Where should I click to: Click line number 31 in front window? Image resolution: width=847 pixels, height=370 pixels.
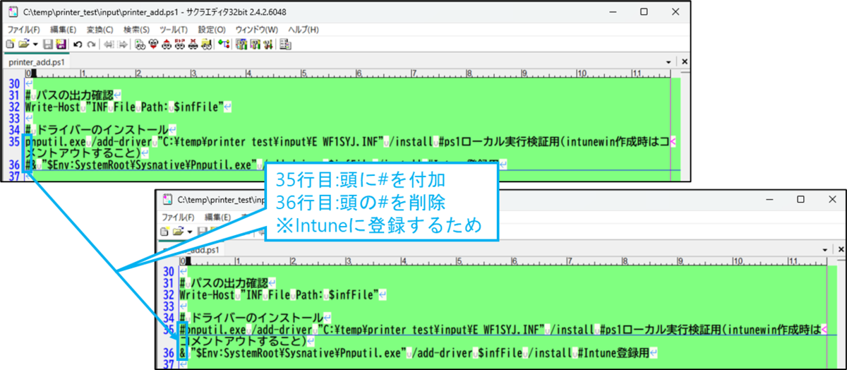point(169,282)
